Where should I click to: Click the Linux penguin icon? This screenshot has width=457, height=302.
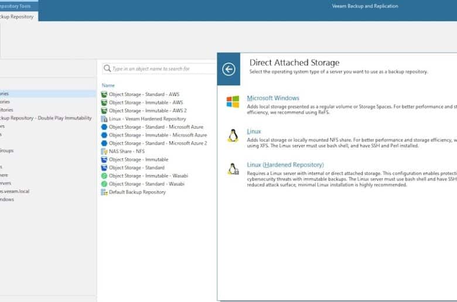pos(233,135)
